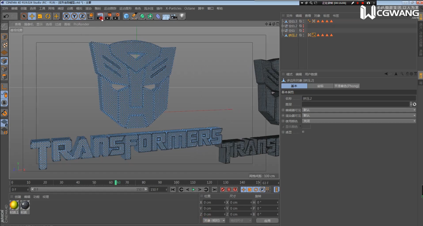Click the green Play Forwards button

pyautogui.click(x=194, y=189)
